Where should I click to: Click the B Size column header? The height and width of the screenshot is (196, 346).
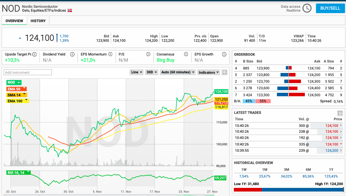coord(248,61)
